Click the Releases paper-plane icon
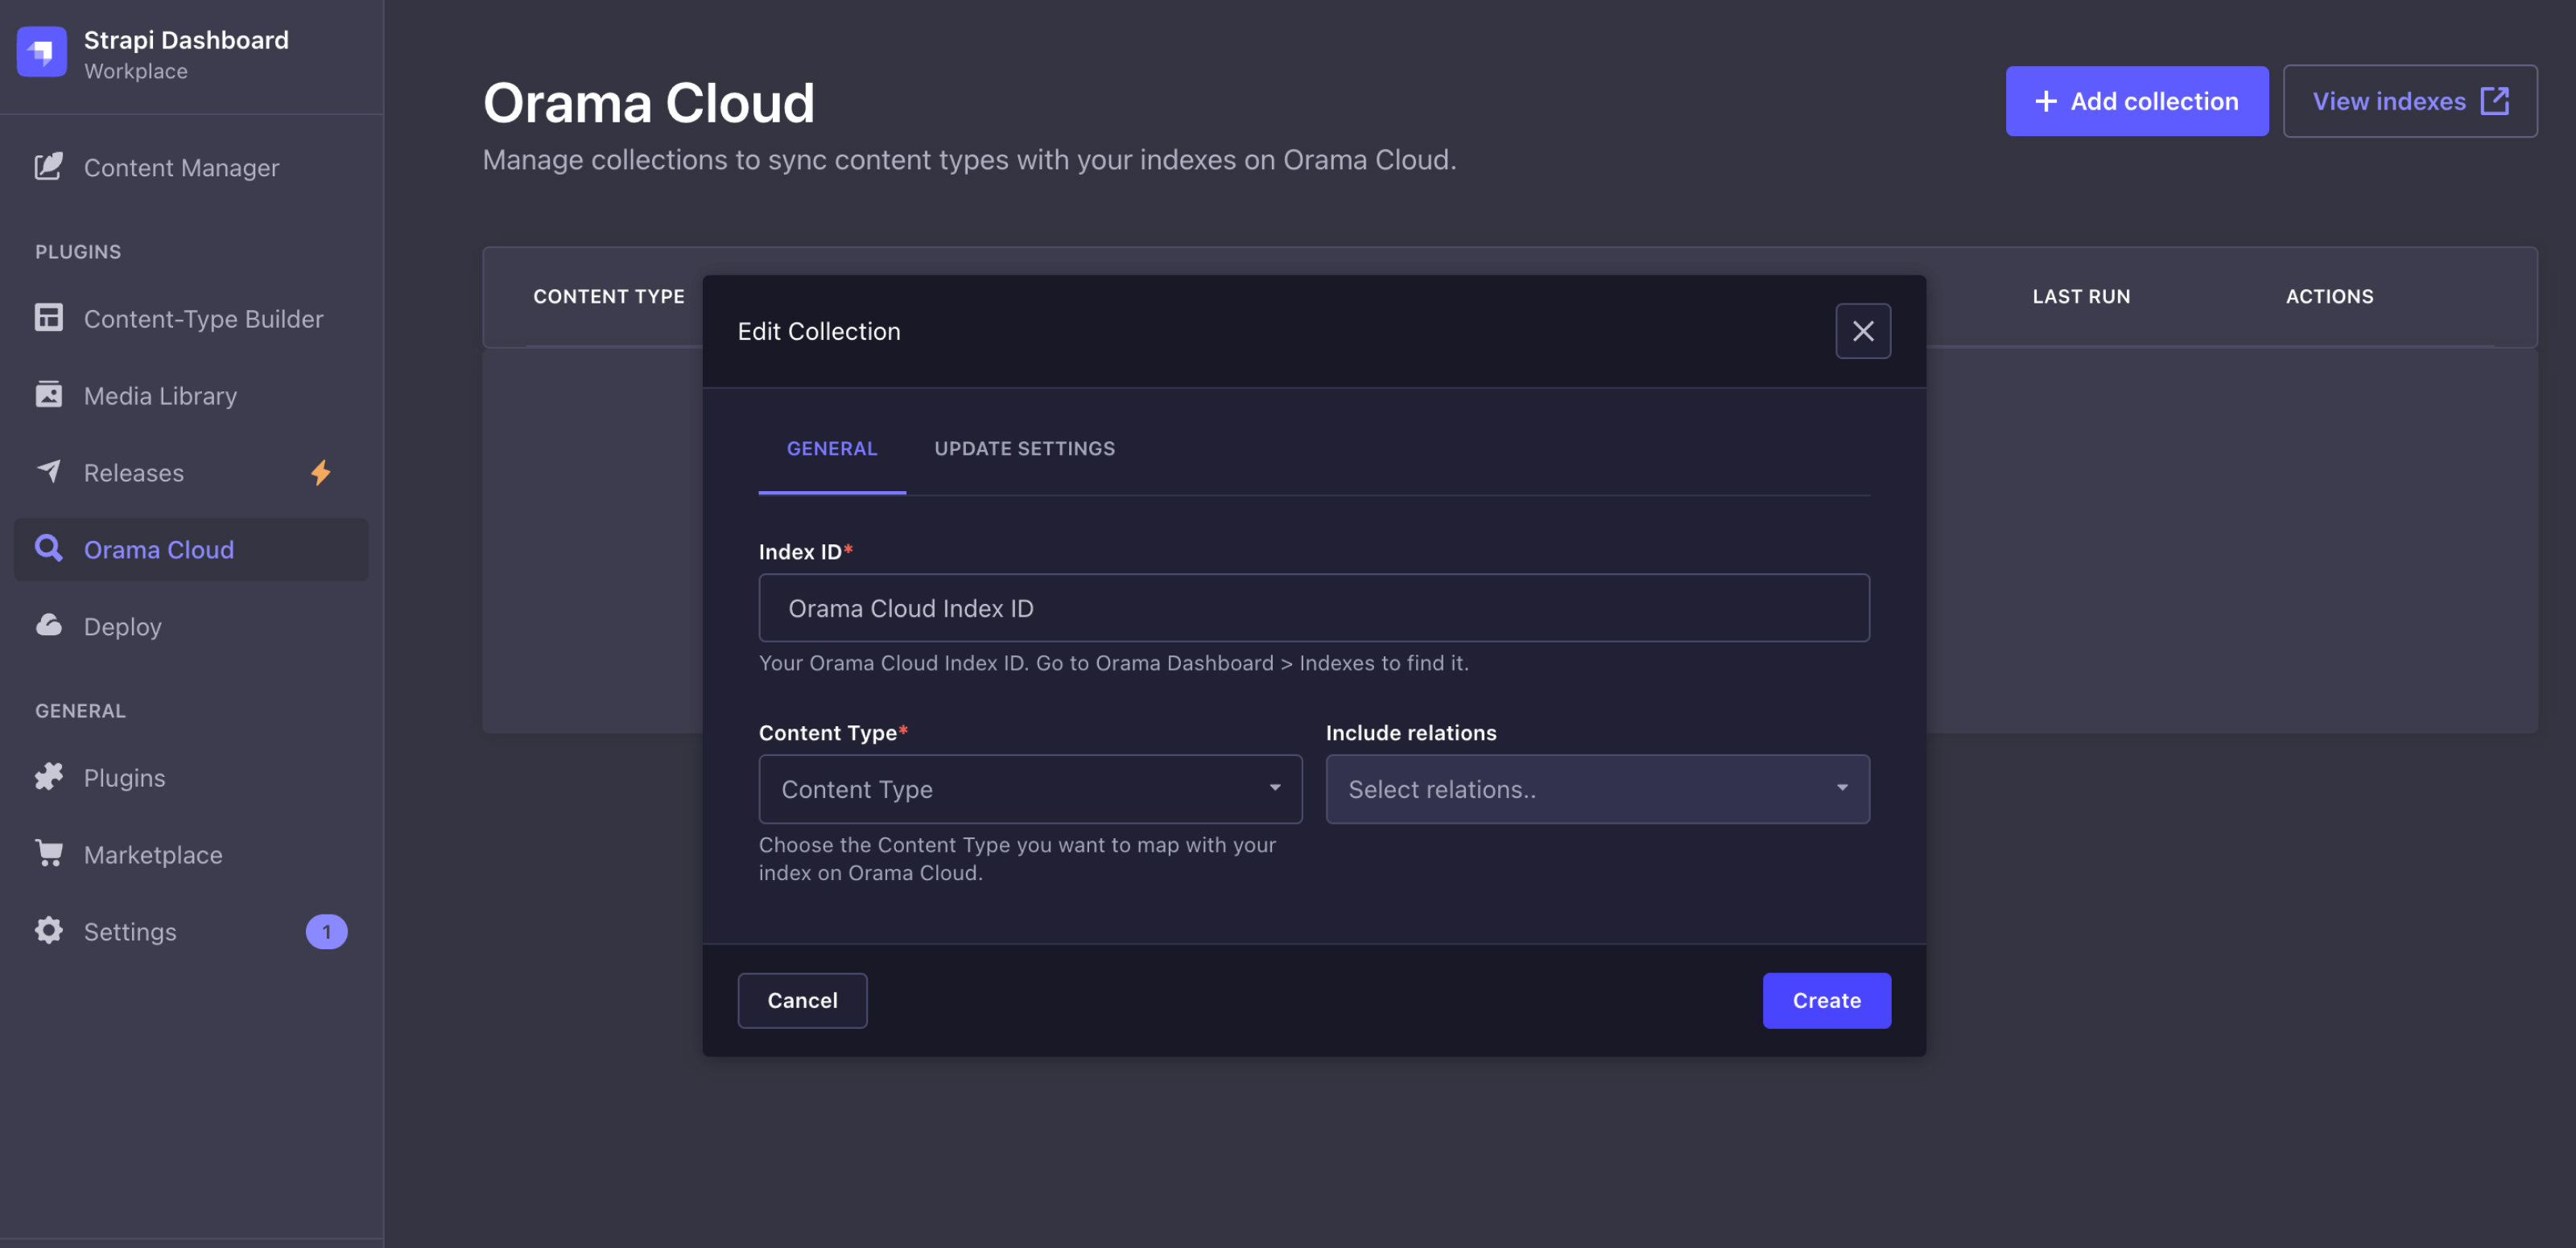The height and width of the screenshot is (1248, 2576). pos(48,472)
